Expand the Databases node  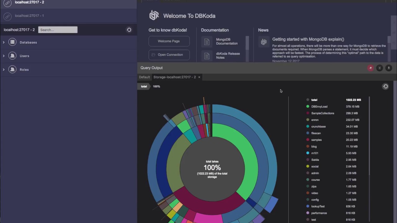pos(4,42)
